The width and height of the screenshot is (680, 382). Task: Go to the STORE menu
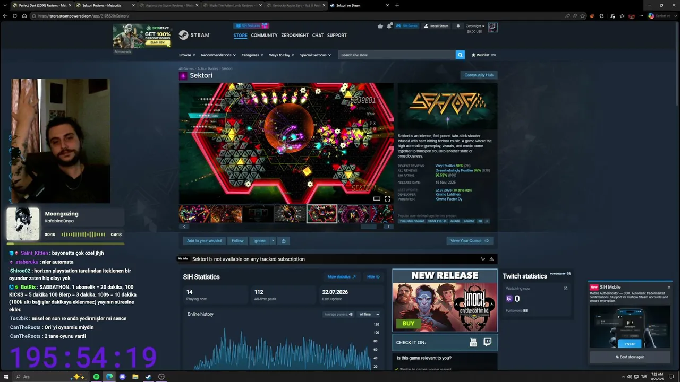[x=241, y=36]
